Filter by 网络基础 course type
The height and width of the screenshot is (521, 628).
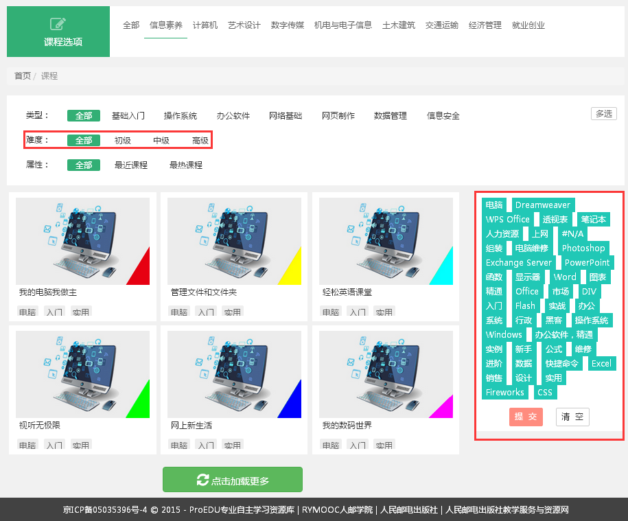[286, 115]
